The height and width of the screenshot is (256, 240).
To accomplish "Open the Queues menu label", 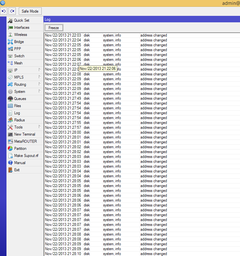I will [20, 99].
